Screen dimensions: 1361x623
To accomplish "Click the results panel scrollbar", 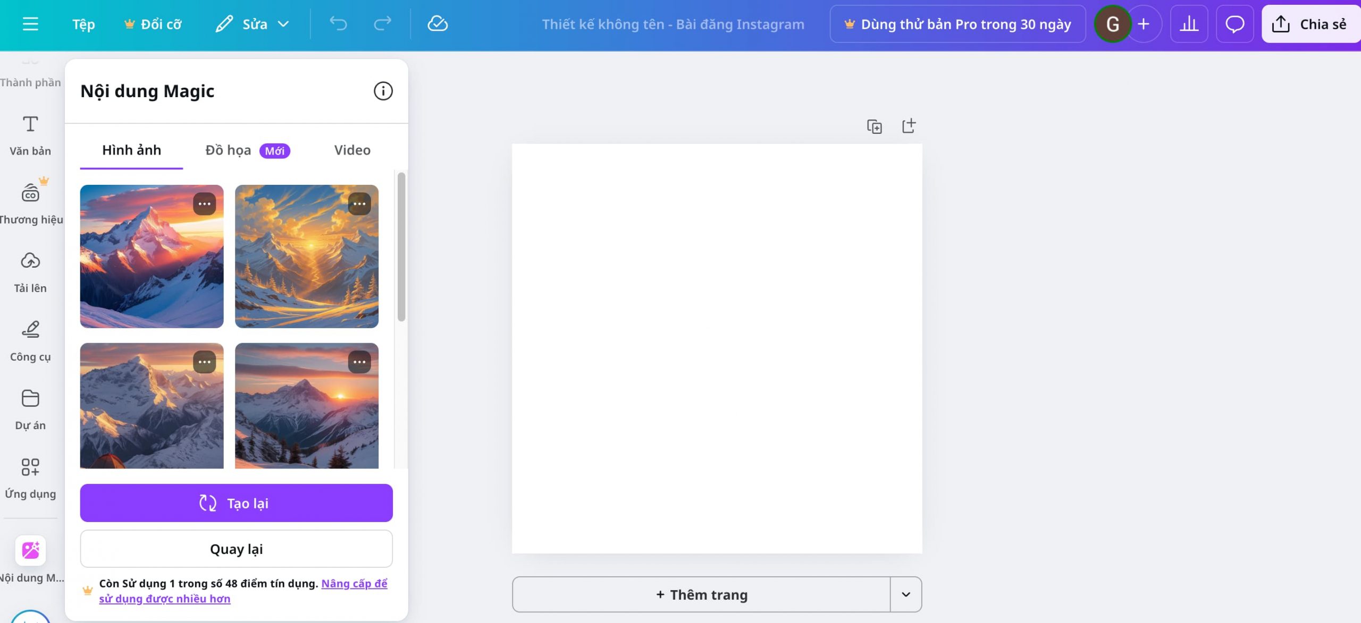I will coord(401,246).
